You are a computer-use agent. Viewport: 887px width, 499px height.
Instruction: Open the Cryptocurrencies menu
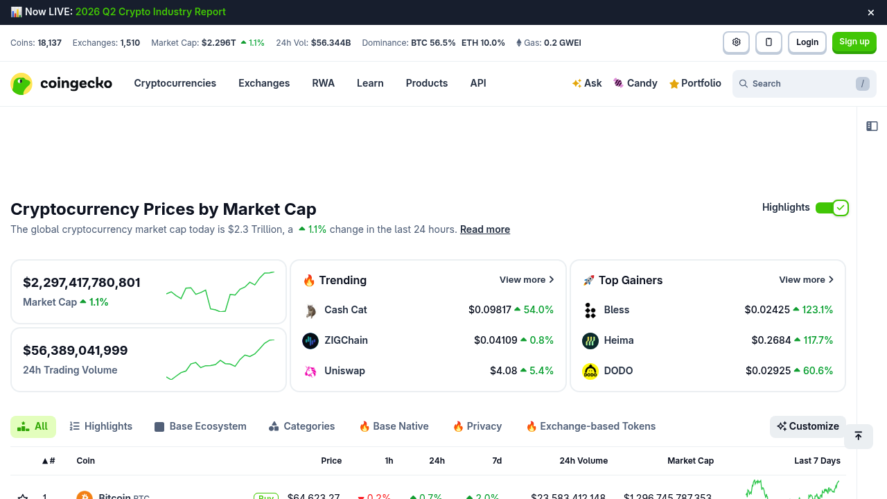pos(175,83)
